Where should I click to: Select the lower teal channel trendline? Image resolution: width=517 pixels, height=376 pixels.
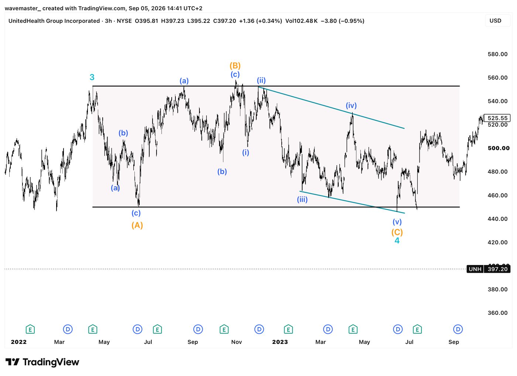point(352,202)
